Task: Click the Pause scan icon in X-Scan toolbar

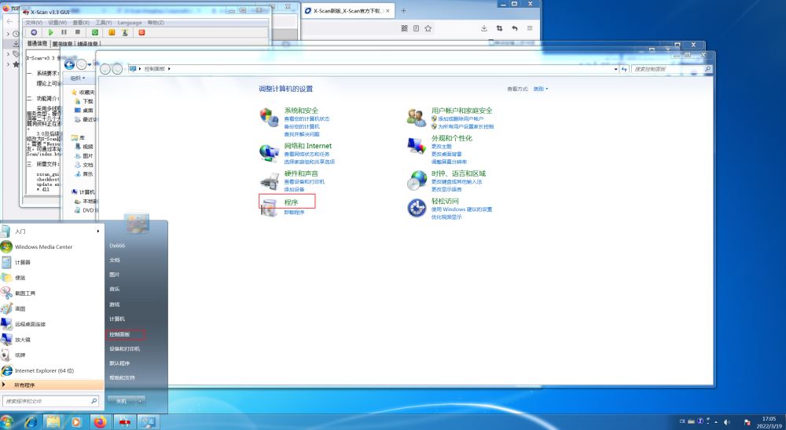Action: coord(64,32)
